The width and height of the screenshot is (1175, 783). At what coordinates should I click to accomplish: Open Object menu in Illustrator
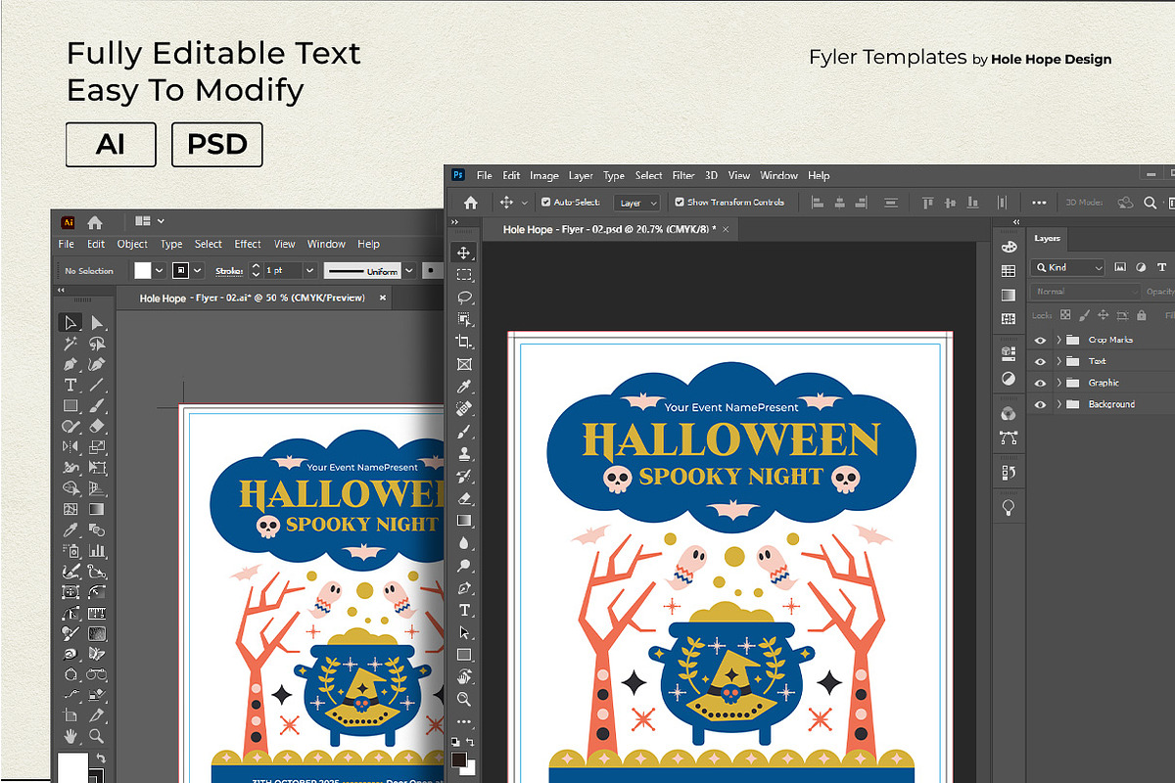[x=132, y=245]
